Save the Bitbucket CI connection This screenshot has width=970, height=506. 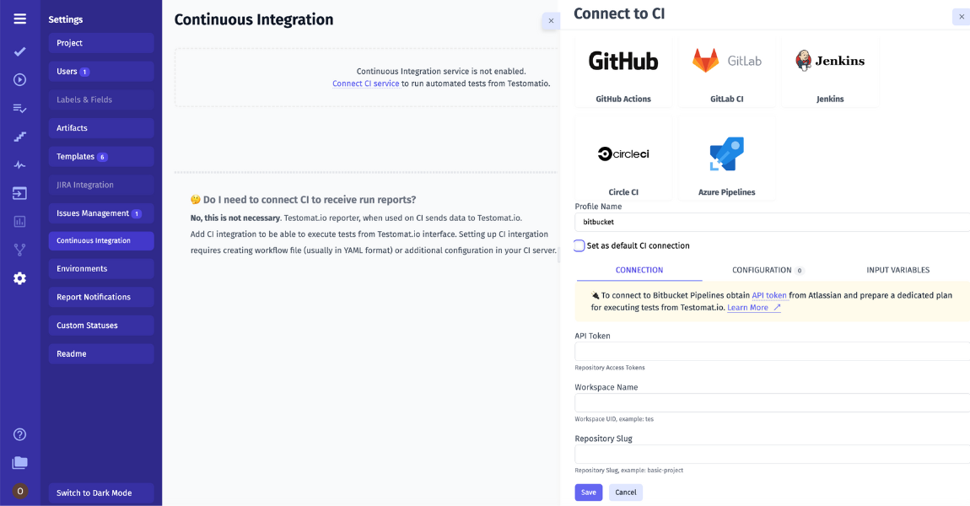(588, 492)
